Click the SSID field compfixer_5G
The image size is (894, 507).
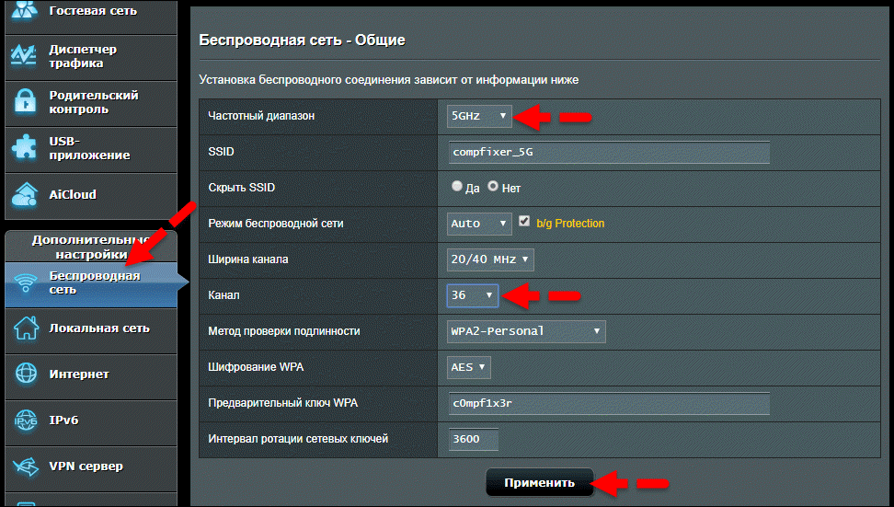[x=609, y=152]
